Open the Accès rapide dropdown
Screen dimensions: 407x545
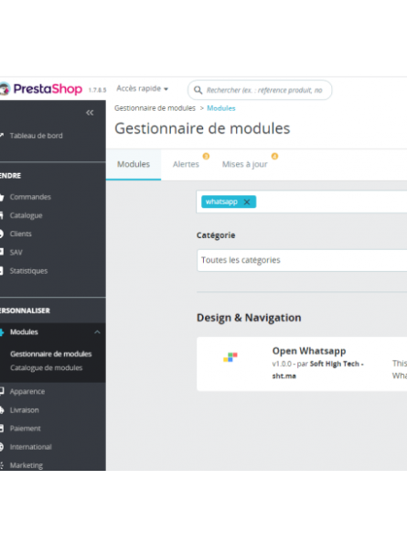click(143, 89)
